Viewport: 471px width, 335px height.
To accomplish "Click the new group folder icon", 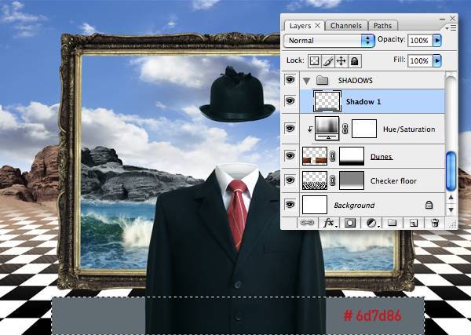I will [x=392, y=223].
